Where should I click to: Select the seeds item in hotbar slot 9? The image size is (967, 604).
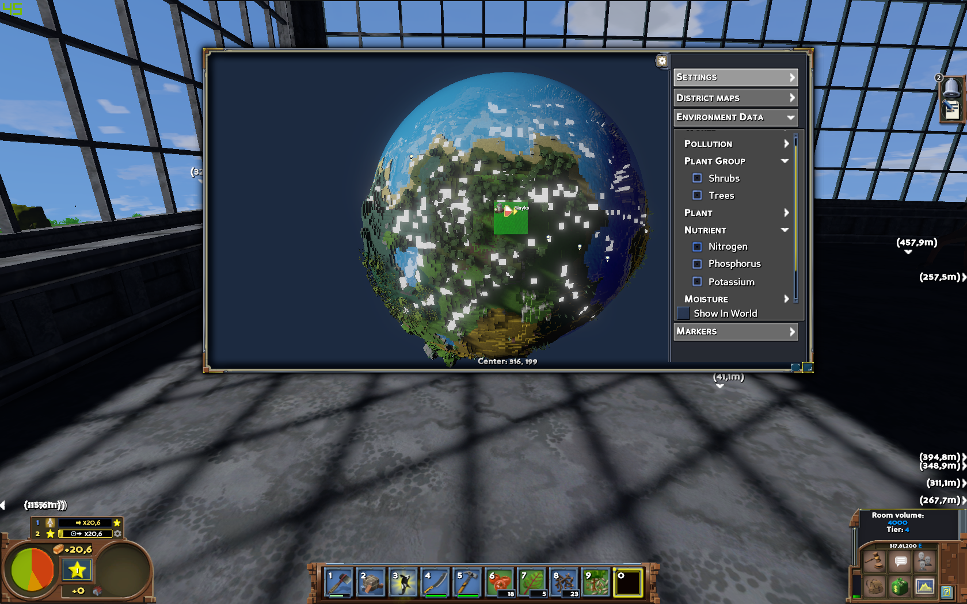pyautogui.click(x=596, y=582)
